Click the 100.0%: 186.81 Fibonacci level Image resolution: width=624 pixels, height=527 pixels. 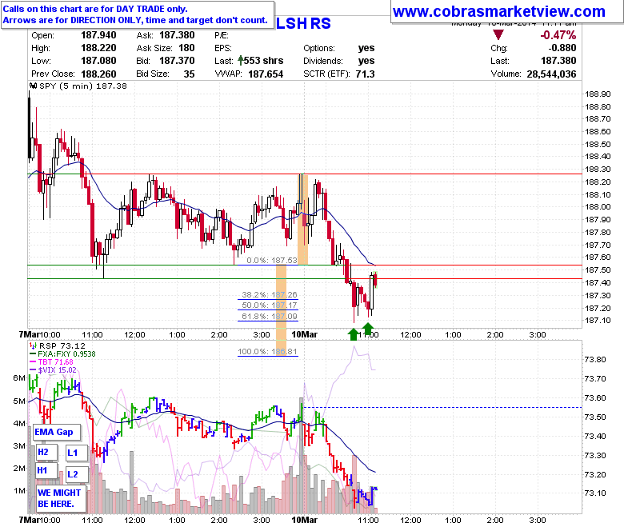pyautogui.click(x=267, y=351)
